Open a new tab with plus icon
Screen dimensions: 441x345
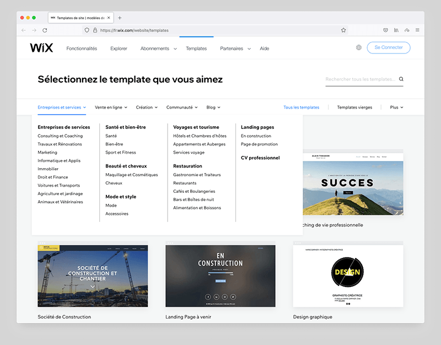[x=120, y=18]
